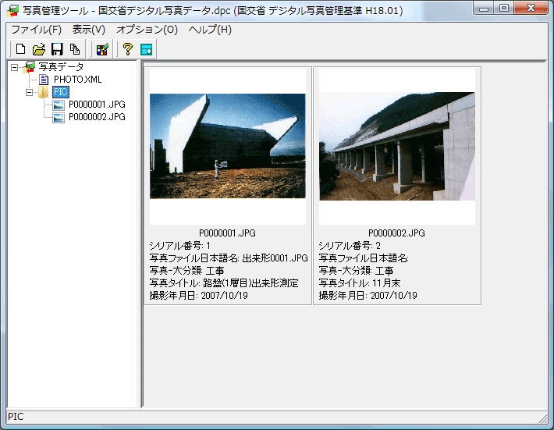Save using the floppy disk icon

coord(57,49)
